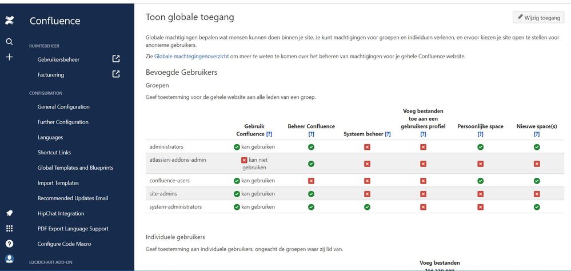Click green check for administrators Gebruik Confluence
The width and height of the screenshot is (571, 271).
(237, 147)
